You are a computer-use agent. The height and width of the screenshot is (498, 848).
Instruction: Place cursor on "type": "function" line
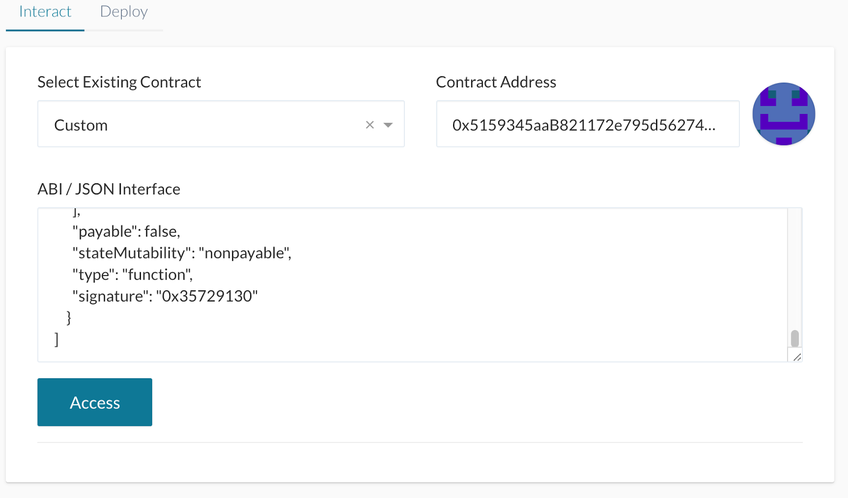(x=132, y=275)
